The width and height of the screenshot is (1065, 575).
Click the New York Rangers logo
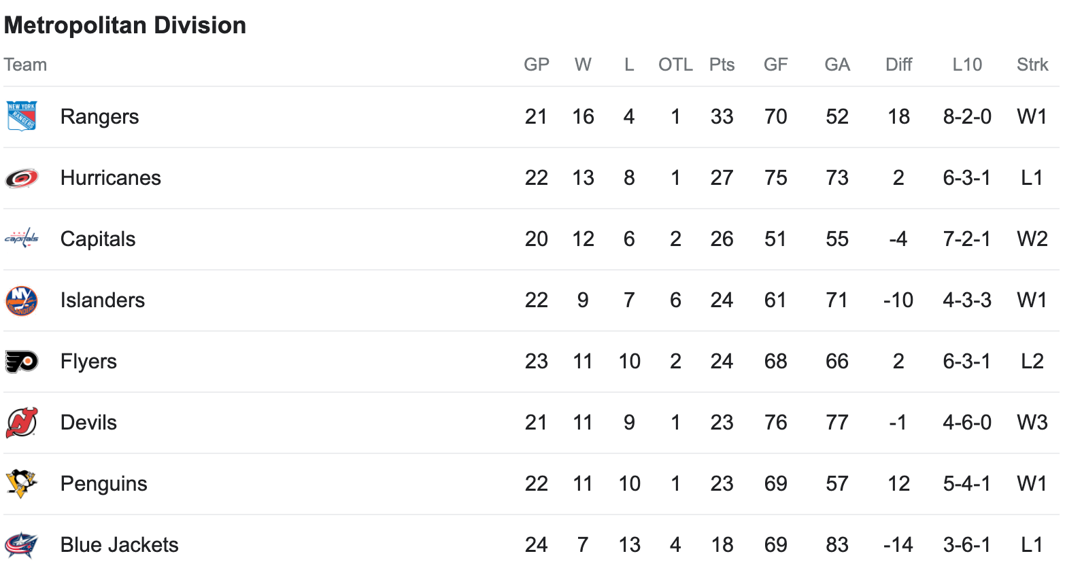[x=22, y=116]
